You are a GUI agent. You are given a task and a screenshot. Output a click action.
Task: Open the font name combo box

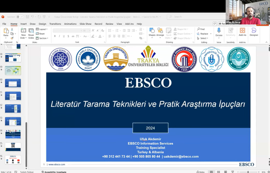[67, 31]
